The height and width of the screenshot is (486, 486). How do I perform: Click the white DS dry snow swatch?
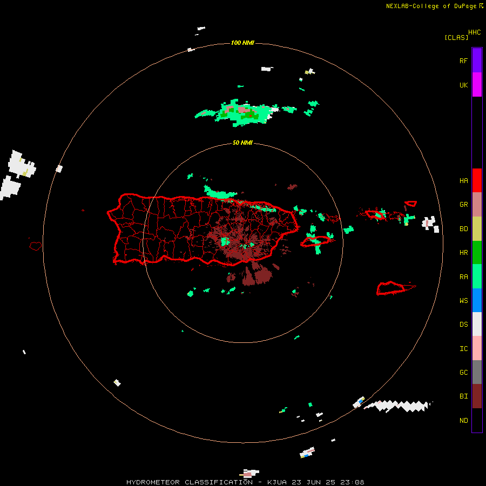tap(477, 324)
